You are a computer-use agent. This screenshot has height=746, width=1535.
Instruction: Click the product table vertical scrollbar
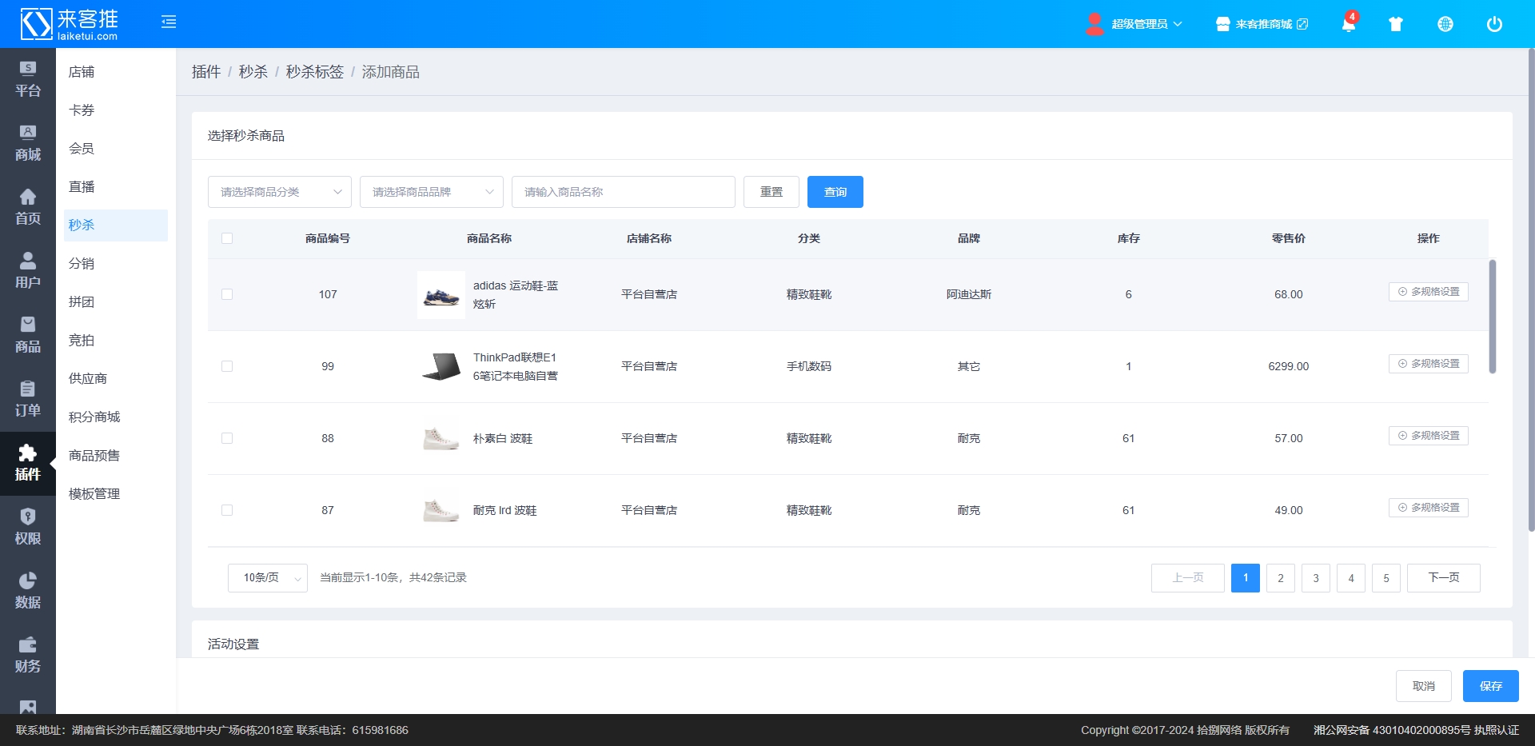click(1492, 317)
